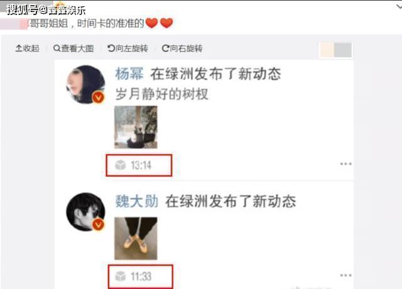402x289 pixels.
Task: Open more options on 魏大勋's post
Action: (x=345, y=275)
